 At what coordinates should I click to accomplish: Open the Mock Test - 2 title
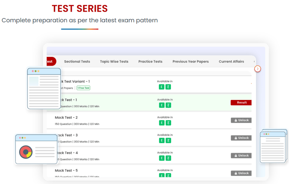click(66, 118)
